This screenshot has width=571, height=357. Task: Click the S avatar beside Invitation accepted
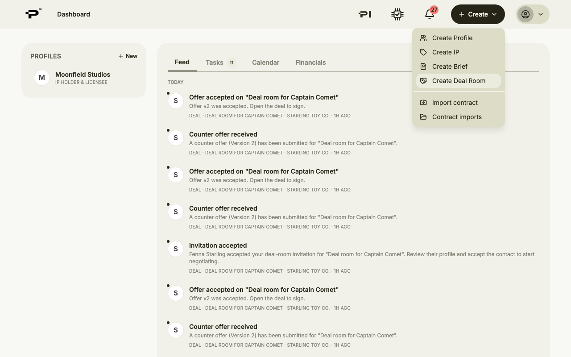tap(176, 249)
